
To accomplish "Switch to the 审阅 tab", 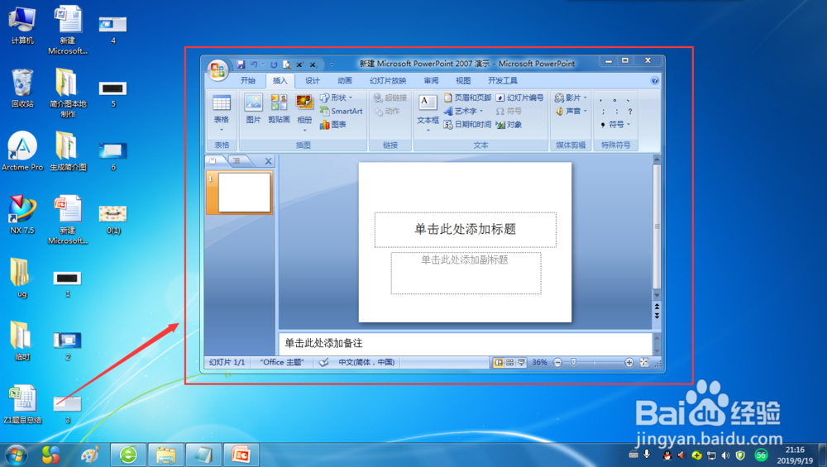I will coord(431,81).
